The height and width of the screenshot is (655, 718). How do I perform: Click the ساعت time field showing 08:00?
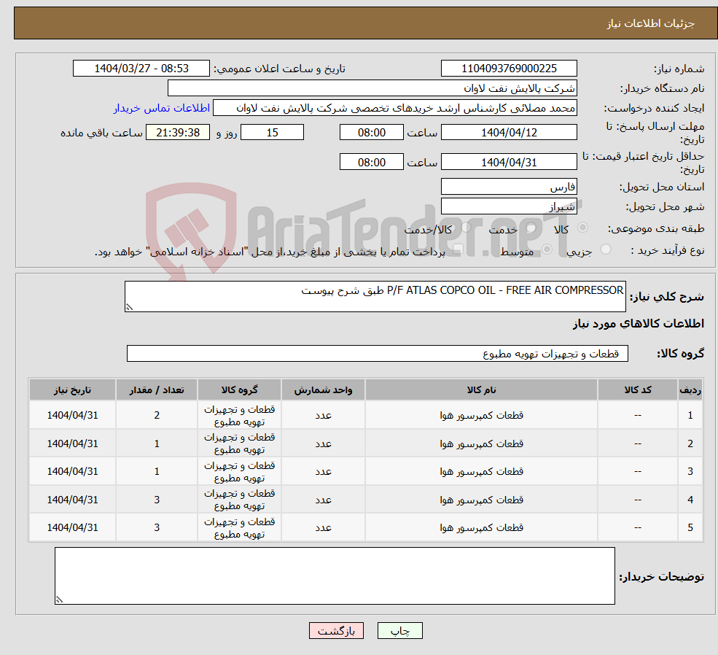[372, 132]
